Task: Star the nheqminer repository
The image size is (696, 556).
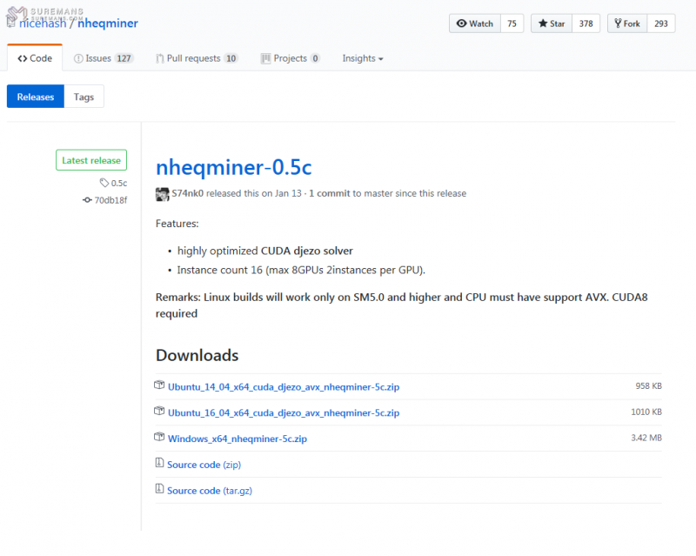Action: point(552,23)
